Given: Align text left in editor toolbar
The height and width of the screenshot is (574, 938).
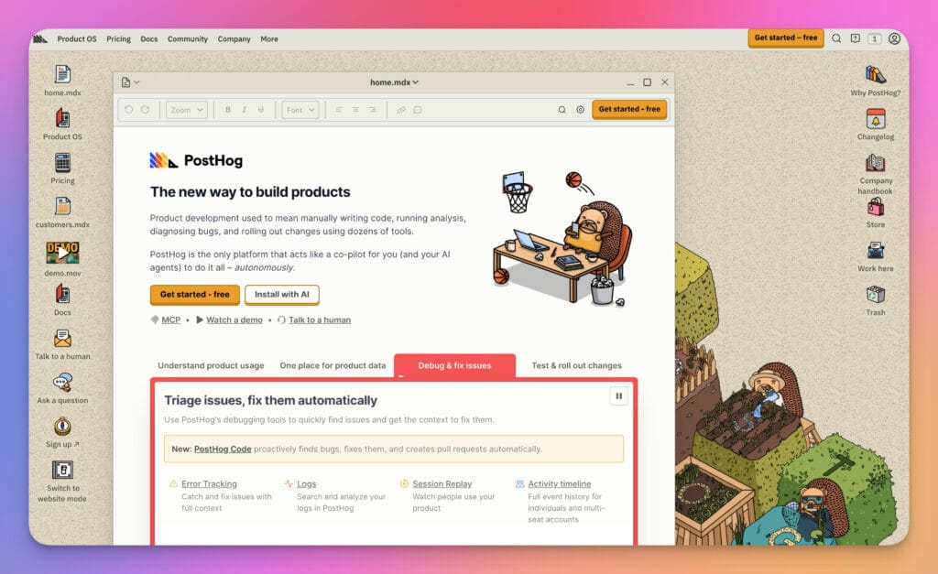Looking at the screenshot, I should (x=339, y=110).
